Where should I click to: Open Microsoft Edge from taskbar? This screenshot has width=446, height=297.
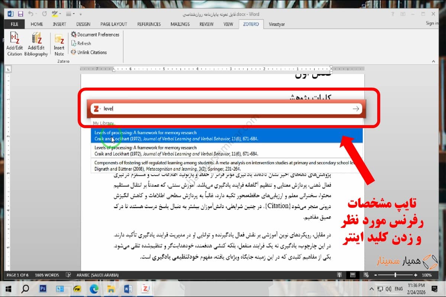coord(94,288)
